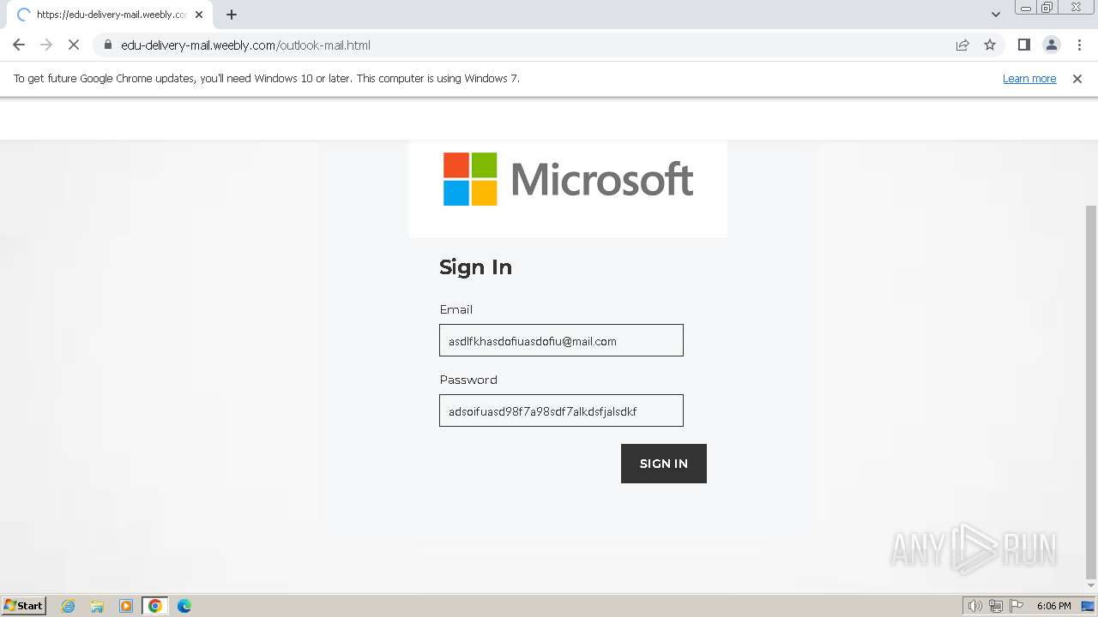Bookmark this tab with the star icon
The width and height of the screenshot is (1098, 617).
click(x=990, y=45)
